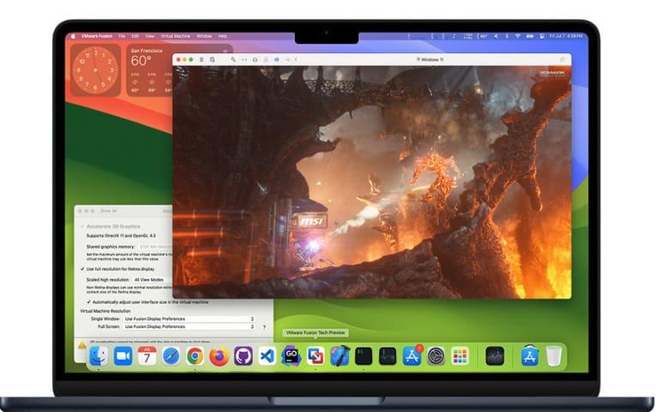Open the Help menu
This screenshot has width=656, height=412.
coord(223,36)
